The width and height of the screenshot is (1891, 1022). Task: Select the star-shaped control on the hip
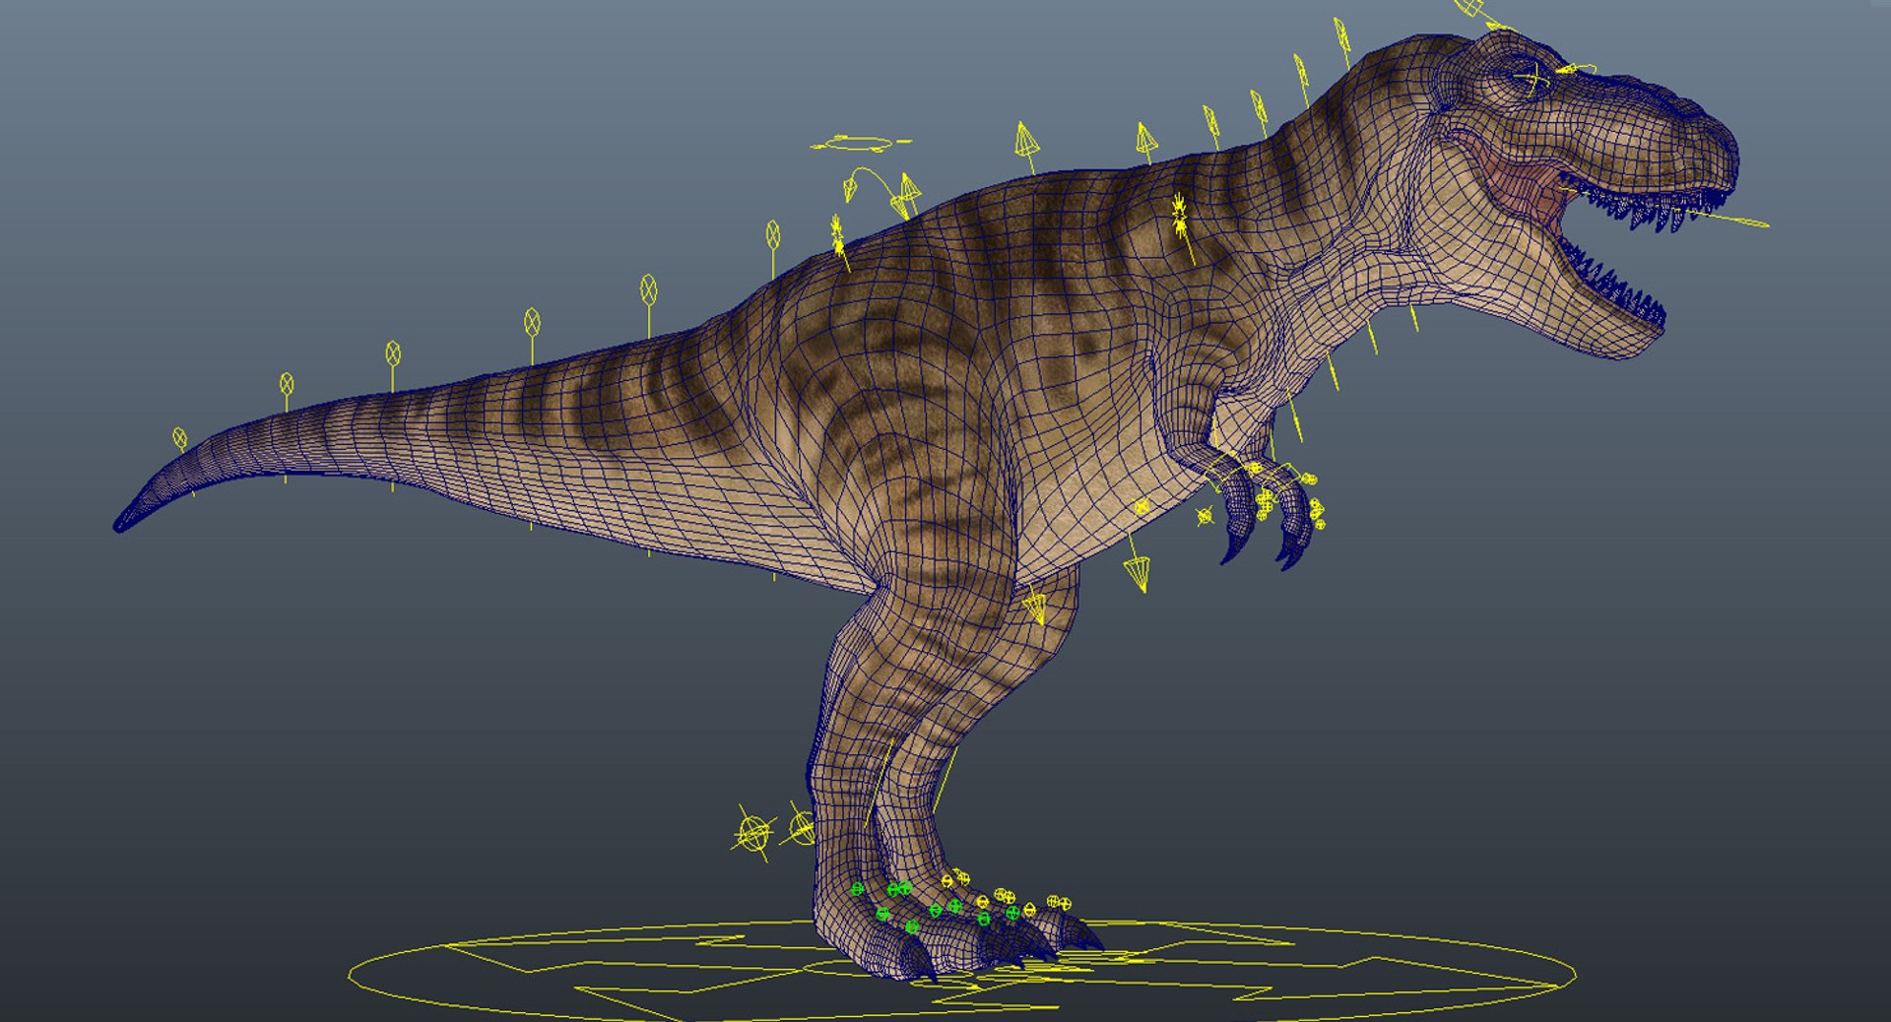[x=837, y=234]
